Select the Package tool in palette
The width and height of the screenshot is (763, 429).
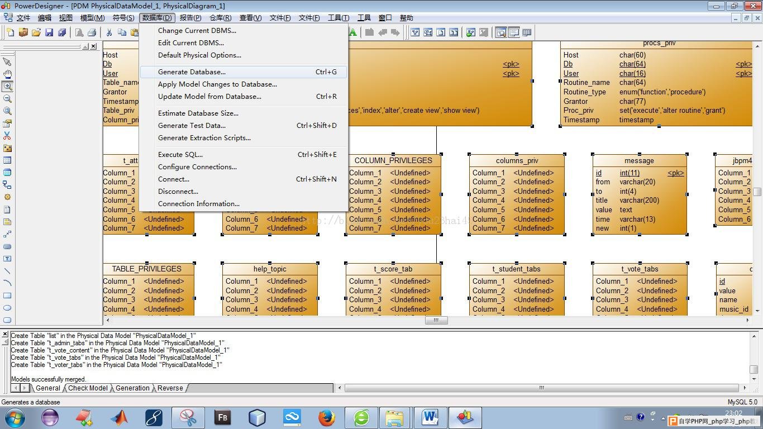(x=7, y=148)
